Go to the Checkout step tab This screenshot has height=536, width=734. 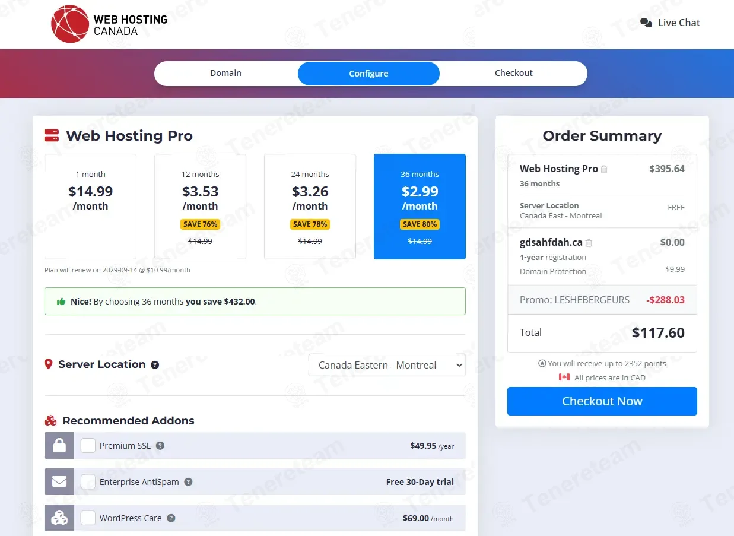(514, 73)
